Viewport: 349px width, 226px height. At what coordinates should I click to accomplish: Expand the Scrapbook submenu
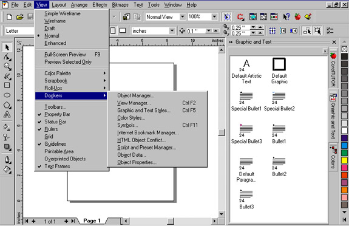point(71,81)
